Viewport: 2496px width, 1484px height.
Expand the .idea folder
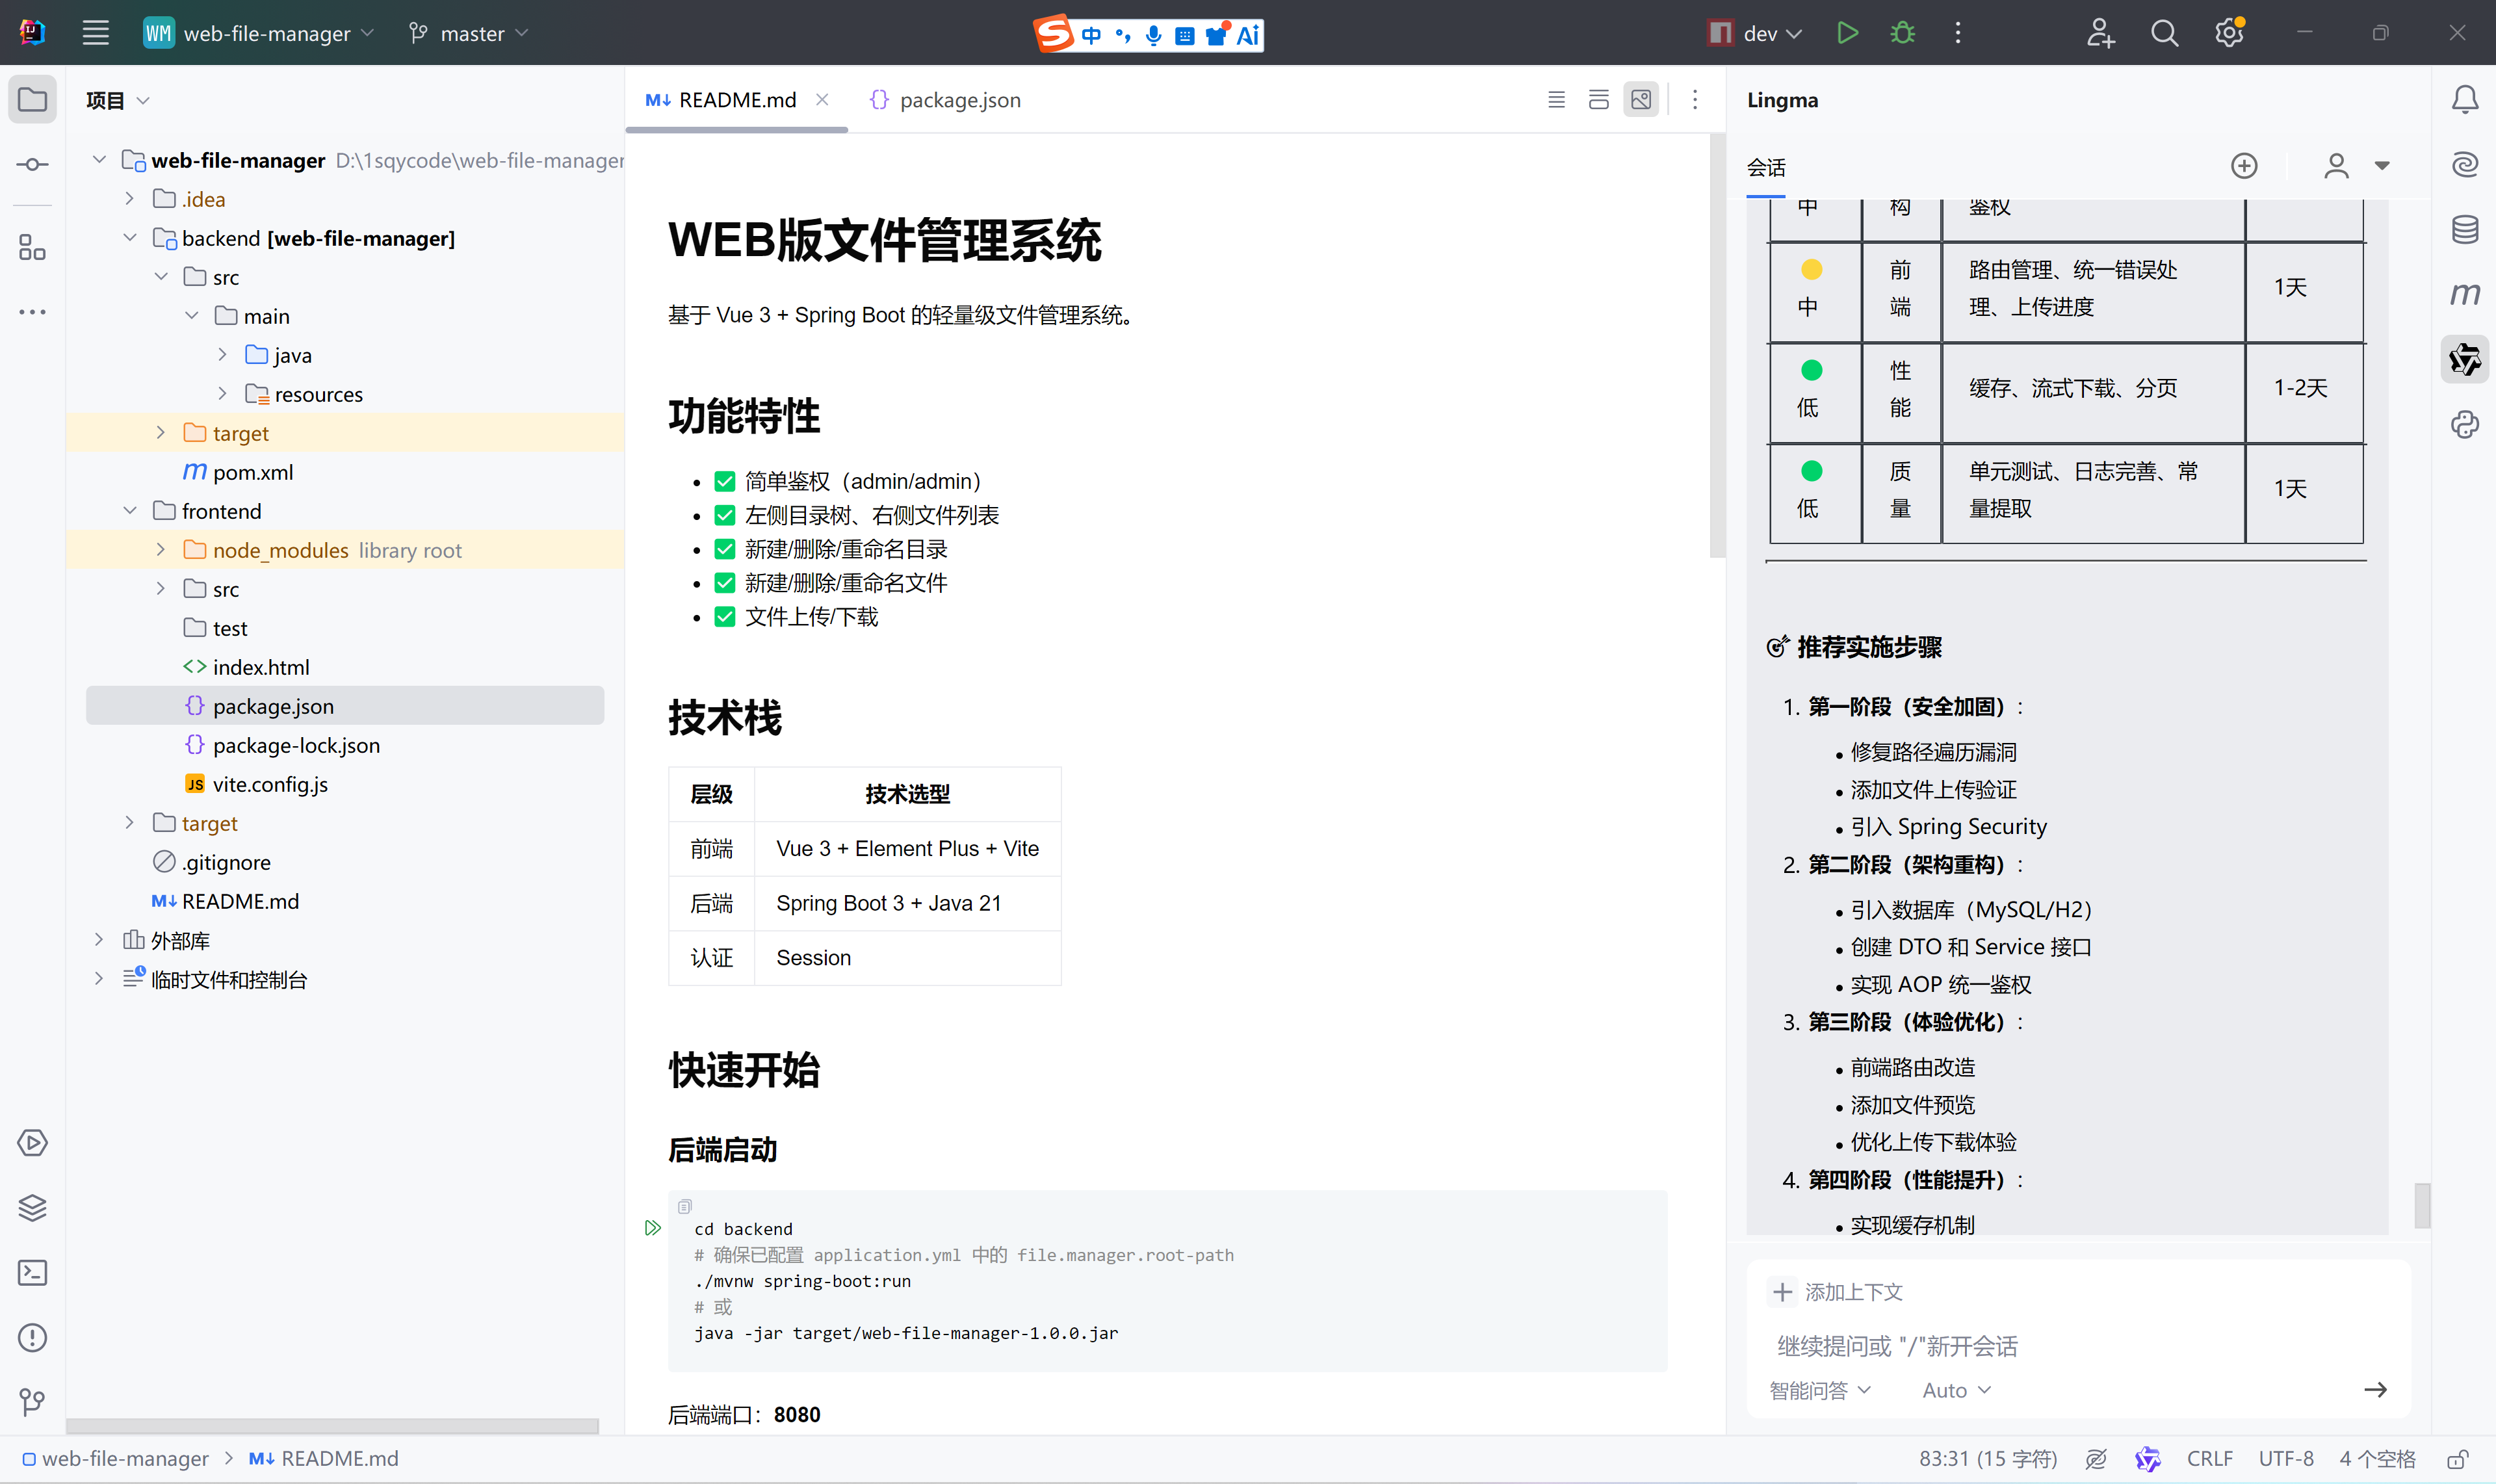click(x=129, y=199)
